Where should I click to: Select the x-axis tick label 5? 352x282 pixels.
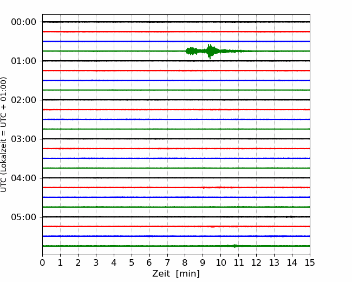coord(132,262)
